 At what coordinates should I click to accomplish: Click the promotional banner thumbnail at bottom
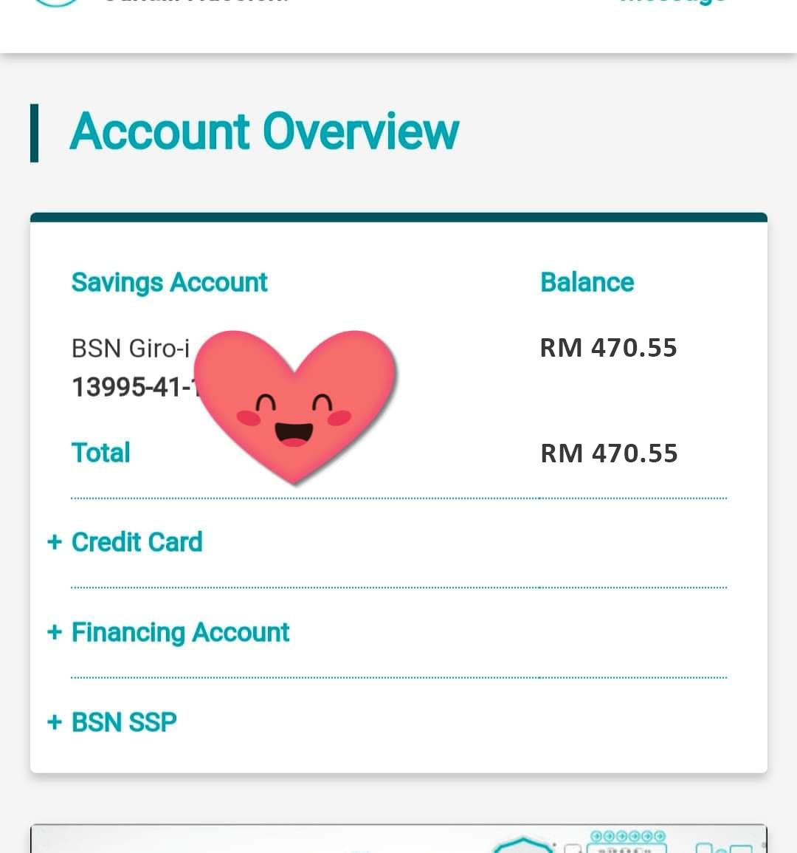(398, 839)
